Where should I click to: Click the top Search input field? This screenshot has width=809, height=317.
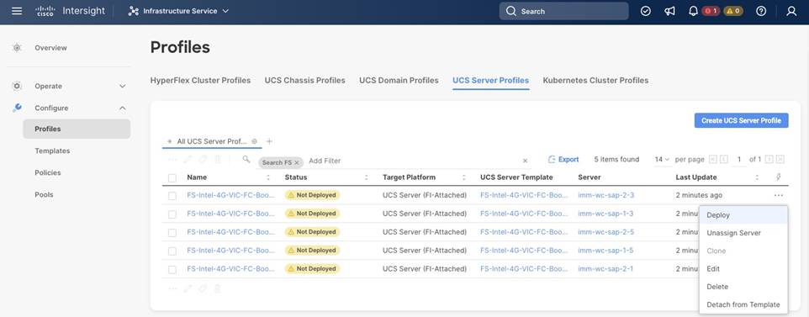pos(563,11)
